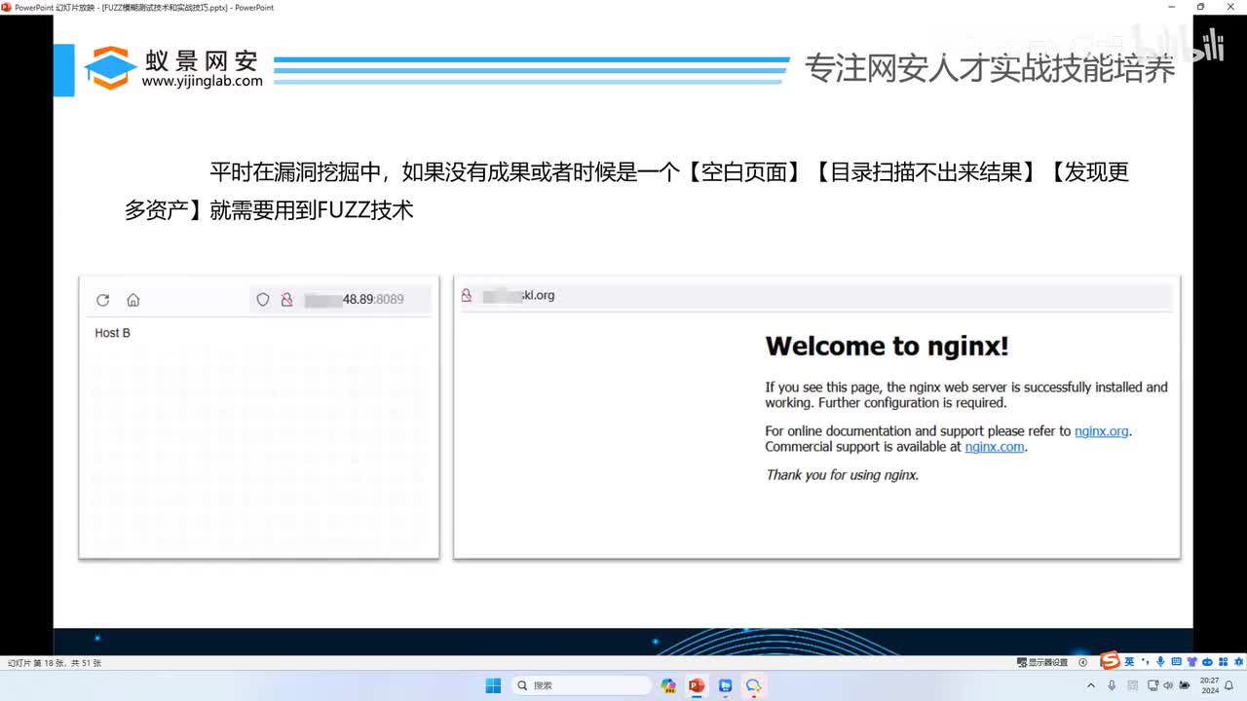Viewport: 1247px width, 701px height.
Task: Open the Sogou skin shirt icon
Action: (1190, 661)
